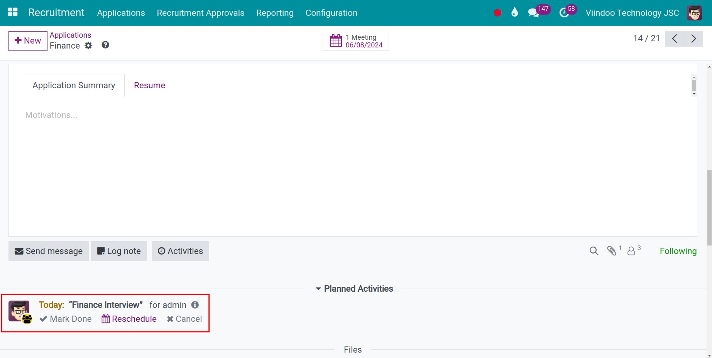Search the chatter messages with magnifier icon
This screenshot has height=358, width=712.
(594, 251)
